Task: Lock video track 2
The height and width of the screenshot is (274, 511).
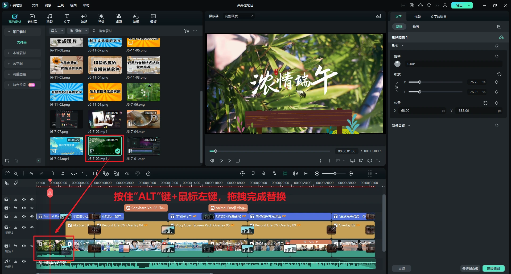Action: [15, 227]
